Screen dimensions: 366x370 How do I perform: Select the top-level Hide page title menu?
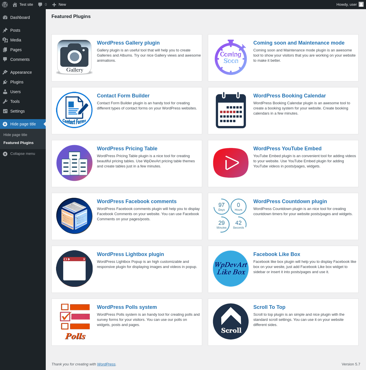[23, 124]
